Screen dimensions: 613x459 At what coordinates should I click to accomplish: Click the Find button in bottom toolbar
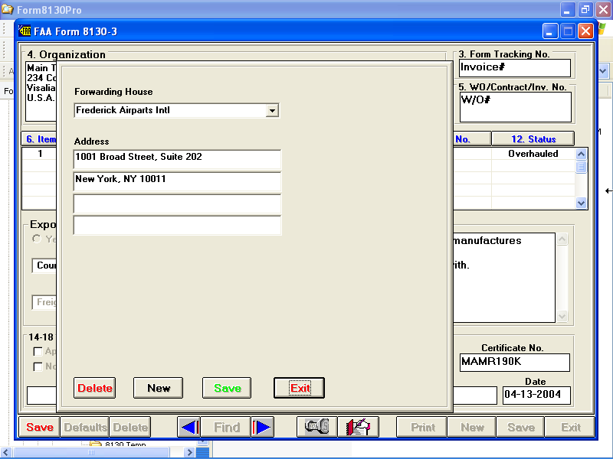coord(226,428)
